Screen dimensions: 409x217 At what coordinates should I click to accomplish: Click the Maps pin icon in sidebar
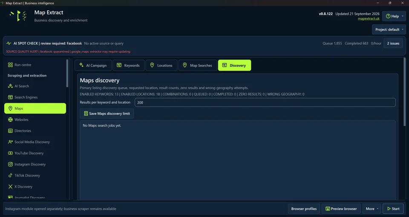[10, 108]
